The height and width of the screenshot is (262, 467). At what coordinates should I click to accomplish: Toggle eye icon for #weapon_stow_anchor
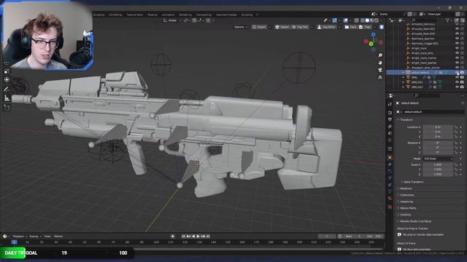458,68
